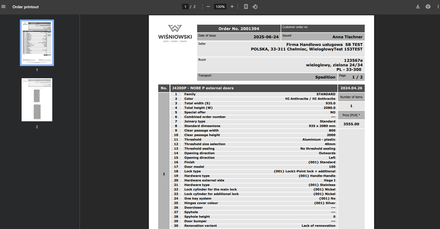Click the "Order printout" document title
The width and height of the screenshot is (440, 229).
[26, 7]
